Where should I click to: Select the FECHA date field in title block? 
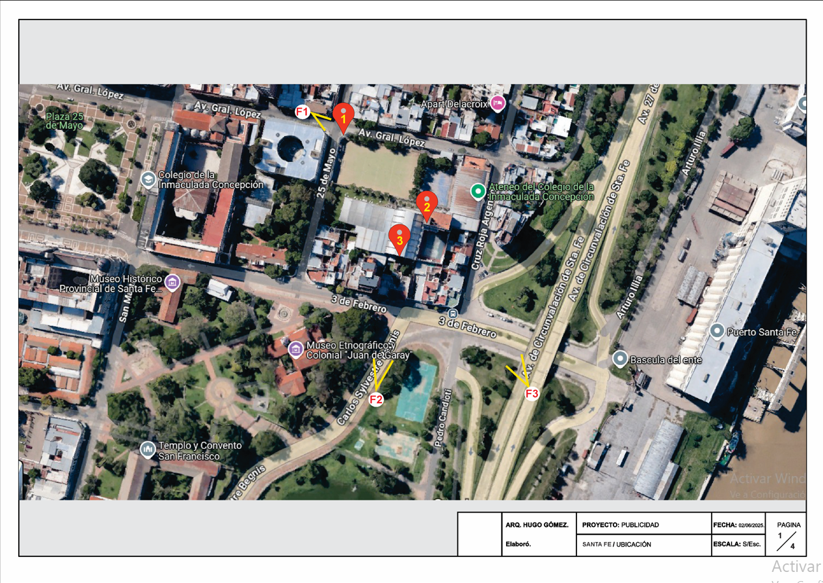tap(738, 524)
